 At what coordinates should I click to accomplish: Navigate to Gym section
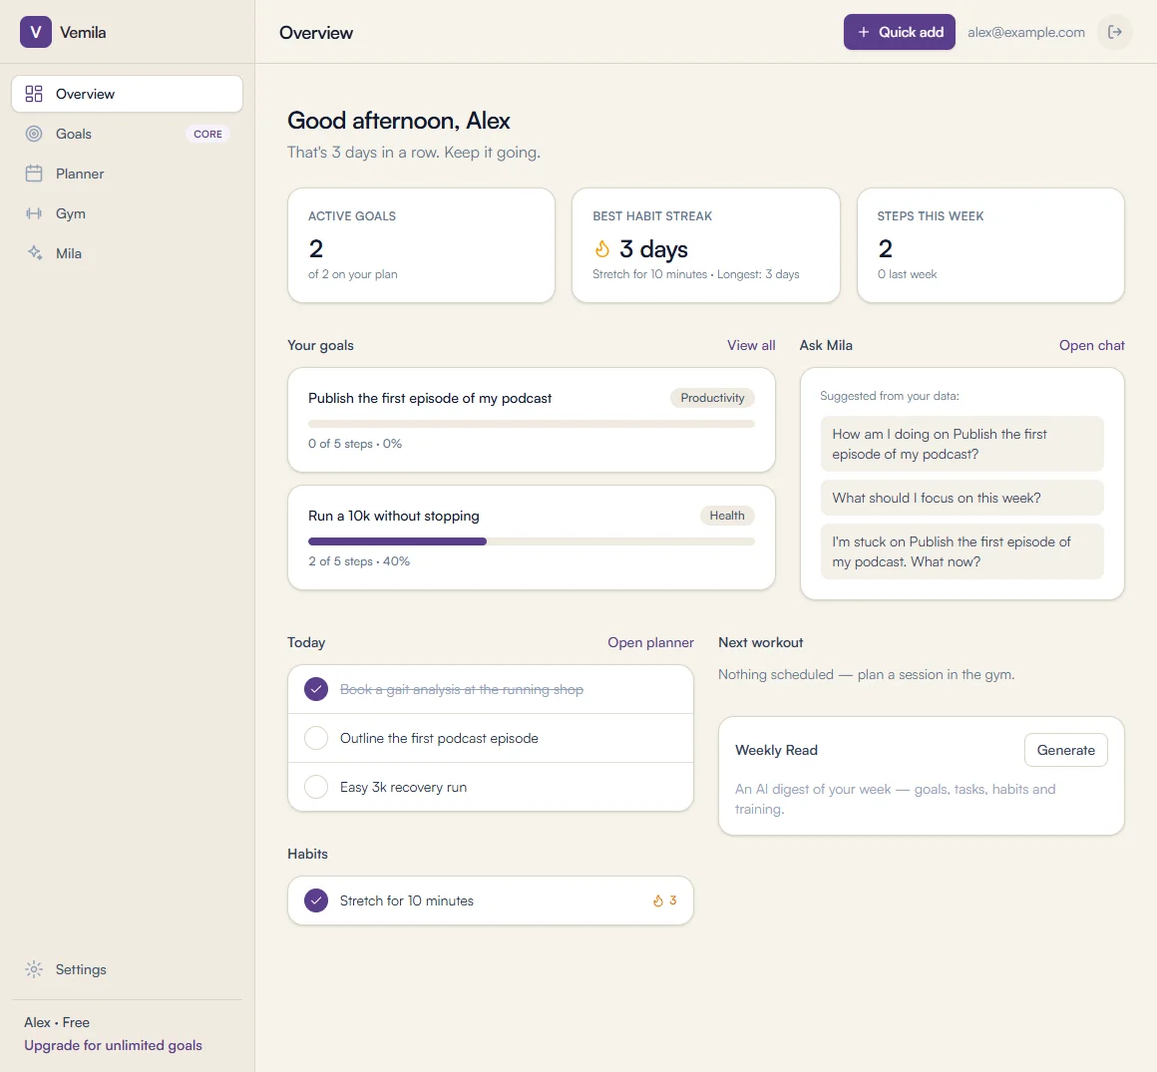[127, 213]
